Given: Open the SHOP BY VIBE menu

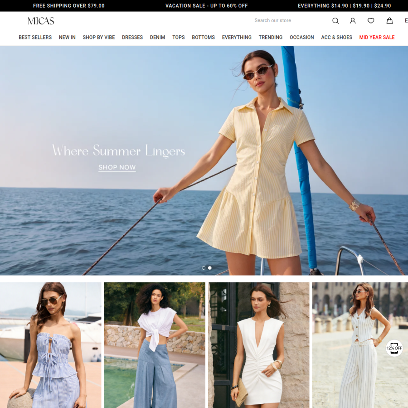Looking at the screenshot, I should 99,38.
